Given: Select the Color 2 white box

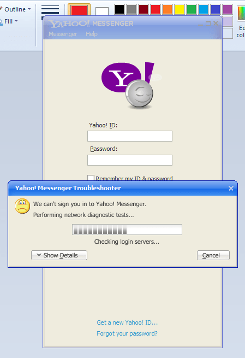Looking at the screenshot, I should (x=102, y=11).
